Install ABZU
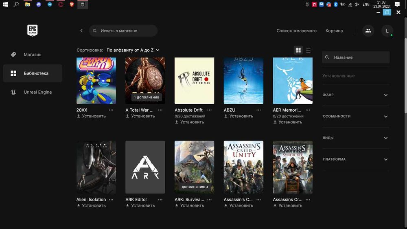Viewport: 407px width, 229px height. pyautogui.click(x=239, y=116)
